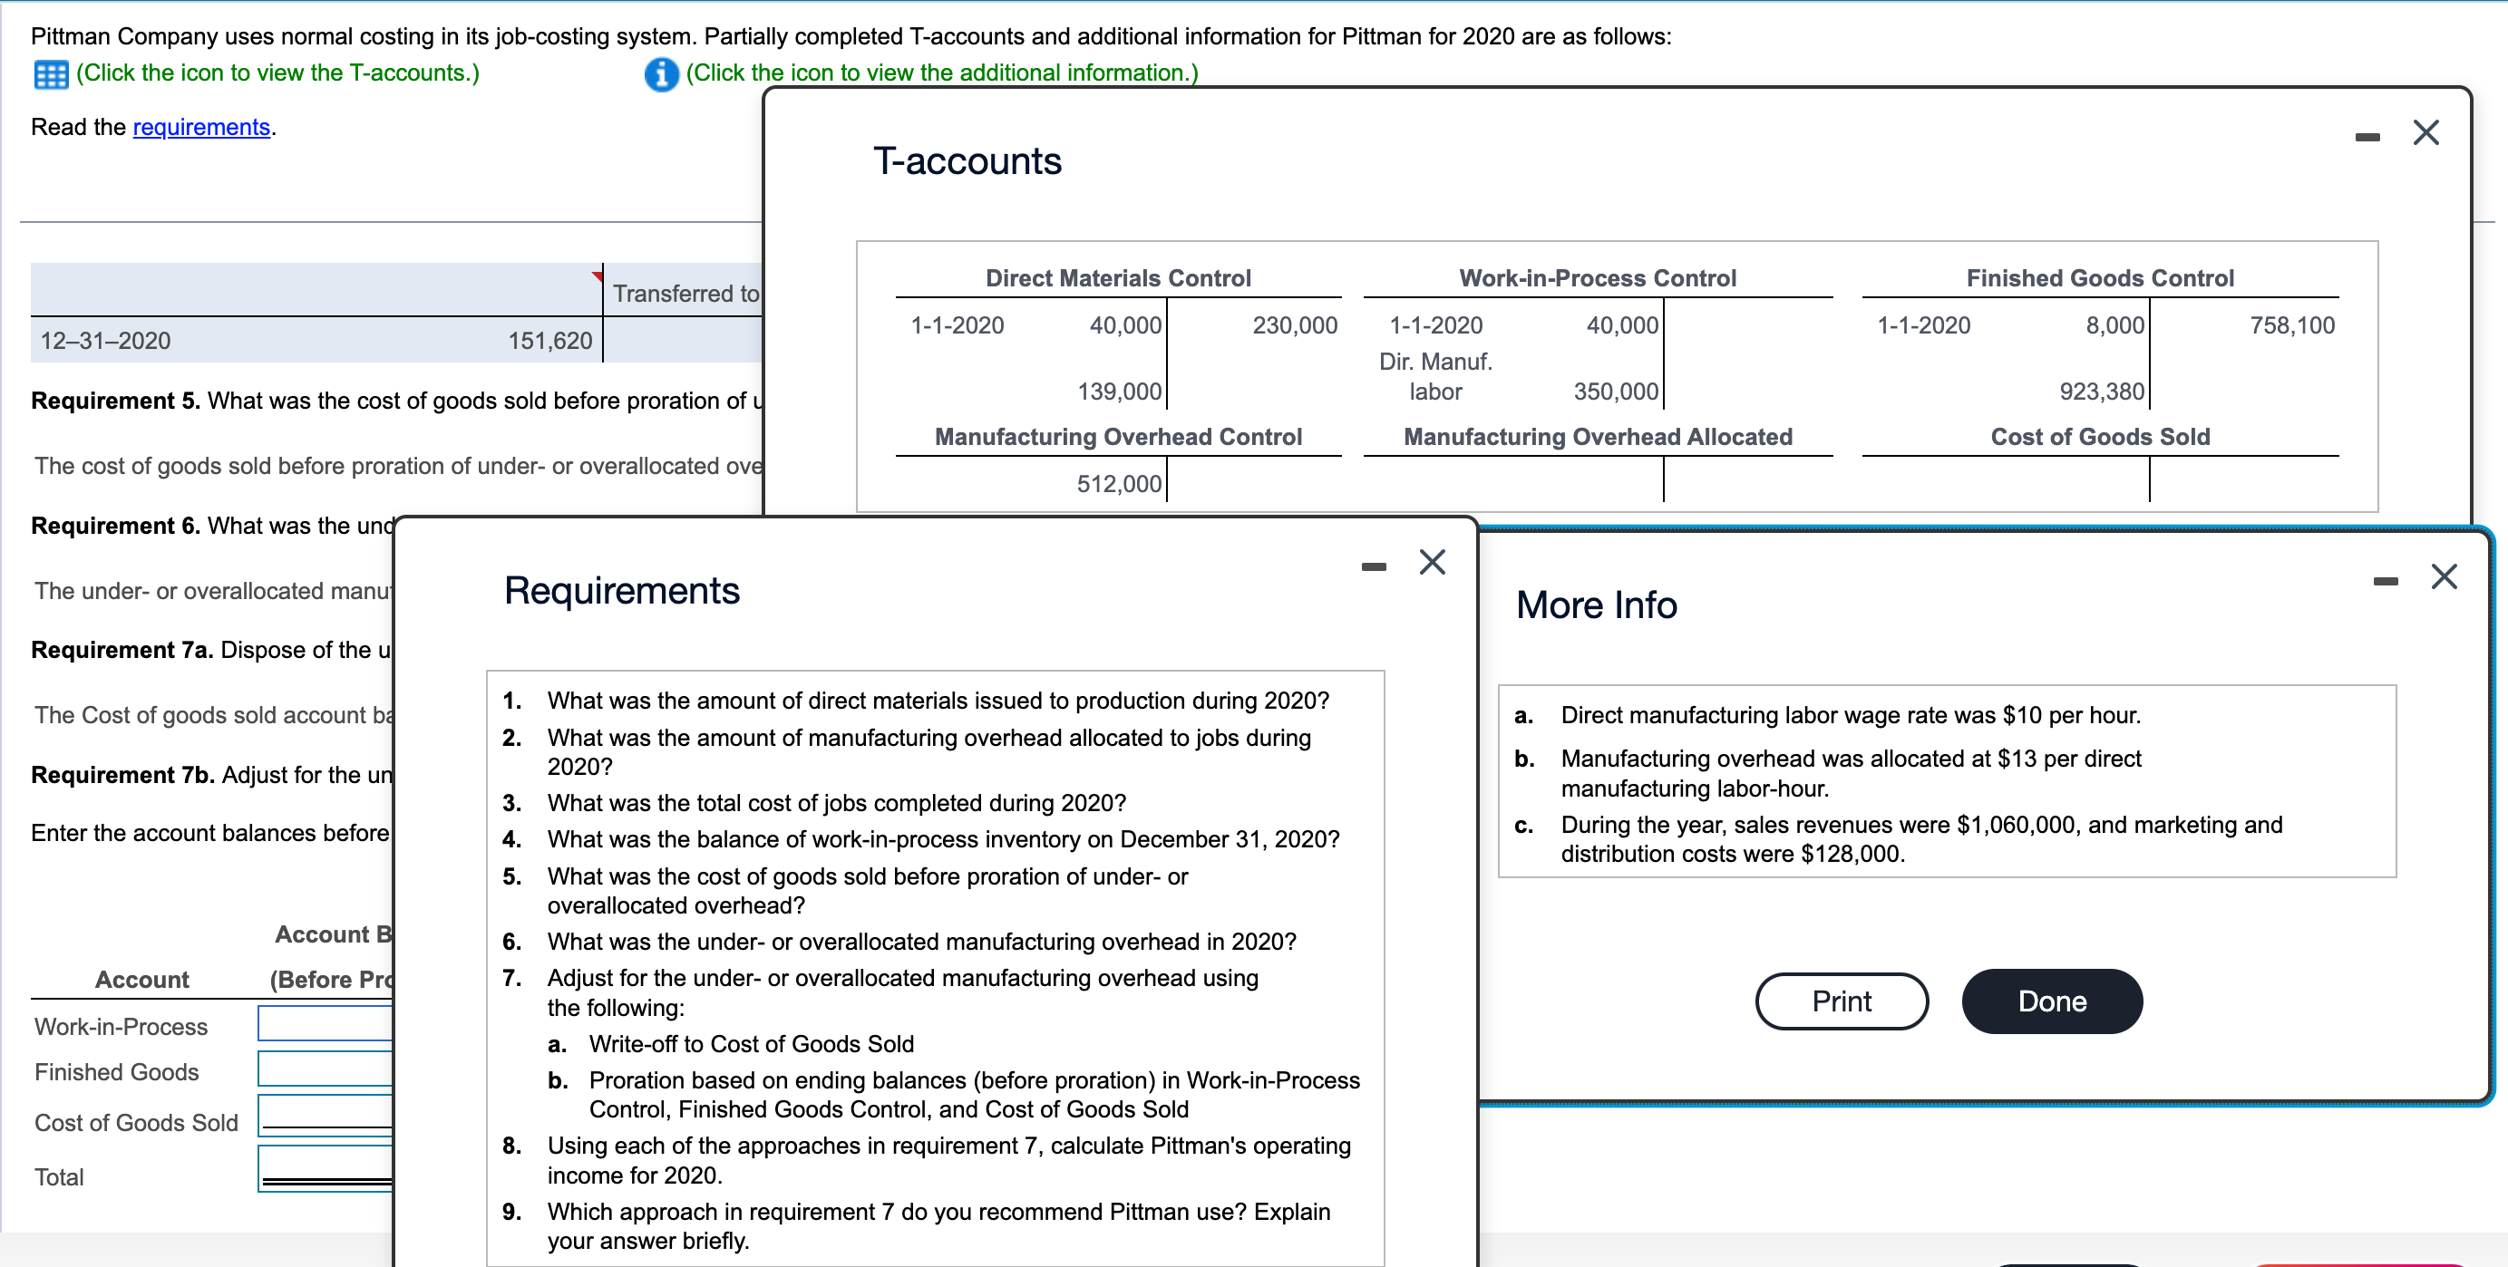2508x1267 pixels.
Task: Close the Requirements popup
Action: pos(1431,563)
